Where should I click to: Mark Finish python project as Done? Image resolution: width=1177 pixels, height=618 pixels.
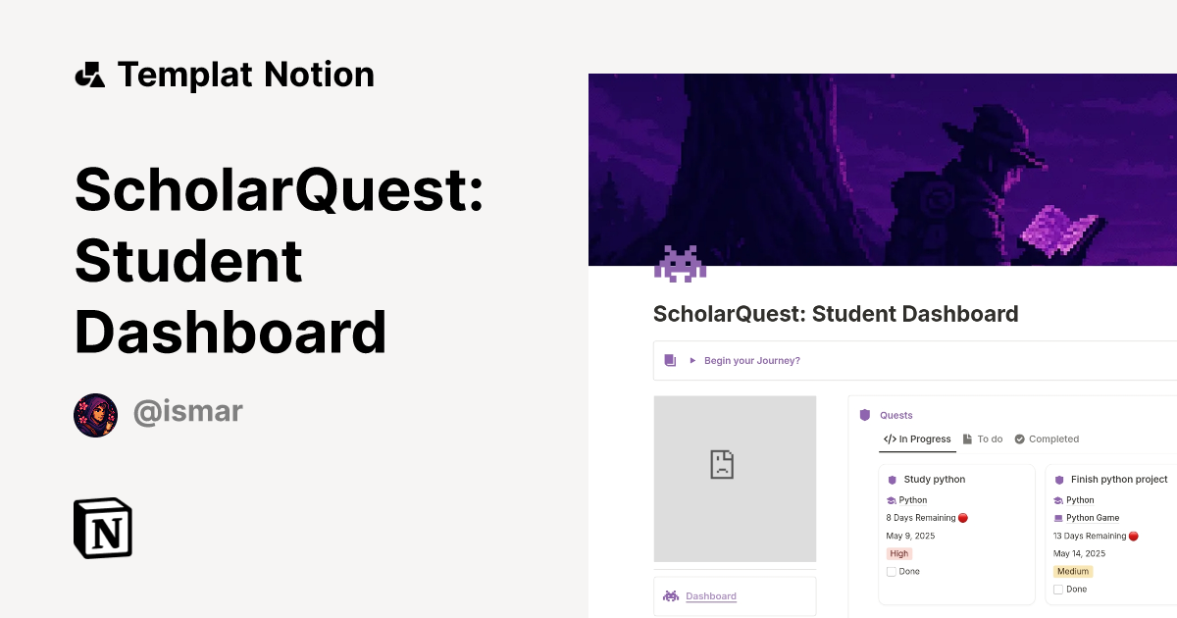pyautogui.click(x=1055, y=589)
